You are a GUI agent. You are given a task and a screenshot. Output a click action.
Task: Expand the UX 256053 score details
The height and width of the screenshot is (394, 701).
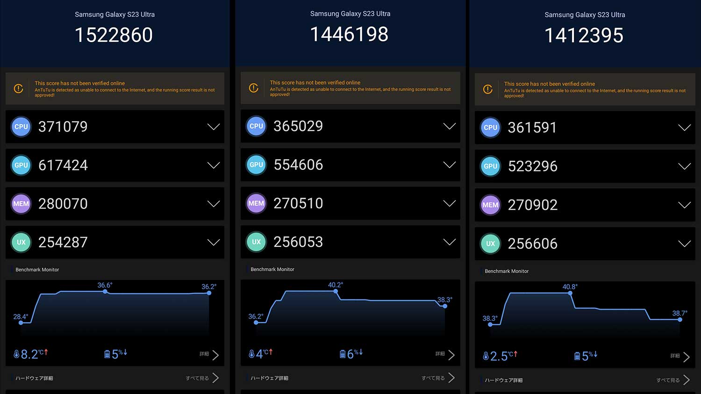click(x=449, y=242)
